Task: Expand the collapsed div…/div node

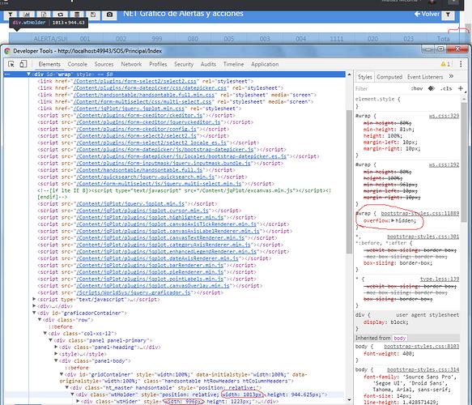Action: pyautogui.click(x=34, y=306)
